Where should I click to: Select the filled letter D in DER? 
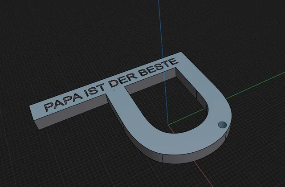[x=114, y=83]
